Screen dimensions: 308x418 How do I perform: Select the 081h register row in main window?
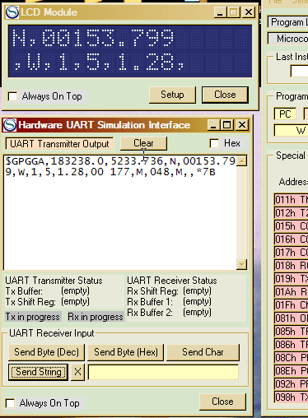click(x=291, y=318)
